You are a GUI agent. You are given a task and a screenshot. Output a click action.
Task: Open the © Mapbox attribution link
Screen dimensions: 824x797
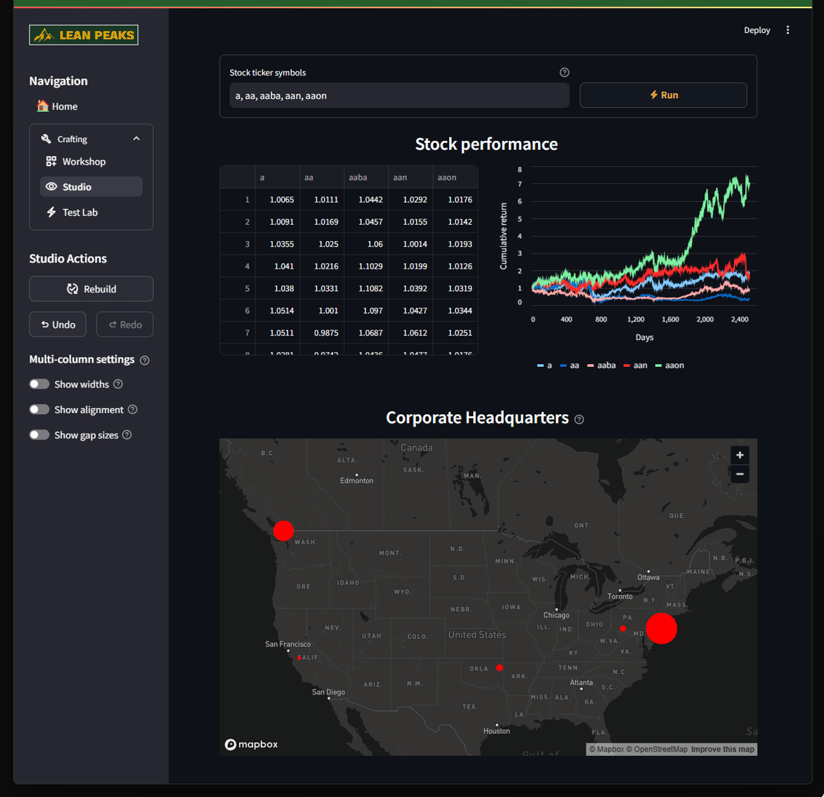[x=607, y=750]
